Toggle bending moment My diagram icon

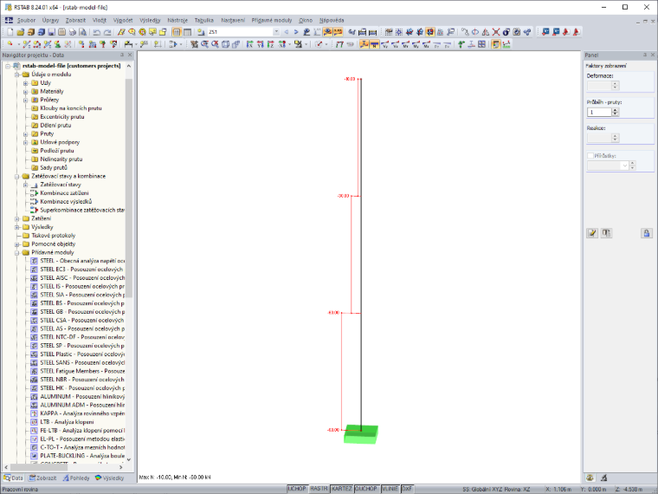(416, 44)
